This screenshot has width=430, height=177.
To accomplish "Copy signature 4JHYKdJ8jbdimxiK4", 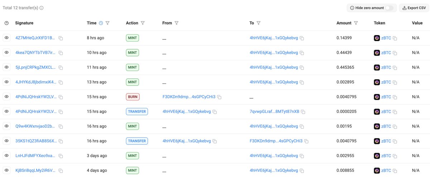I will pyautogui.click(x=61, y=82).
